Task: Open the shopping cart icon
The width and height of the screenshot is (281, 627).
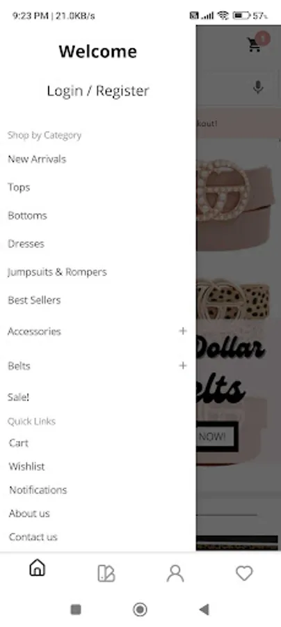Action: pyautogui.click(x=254, y=45)
